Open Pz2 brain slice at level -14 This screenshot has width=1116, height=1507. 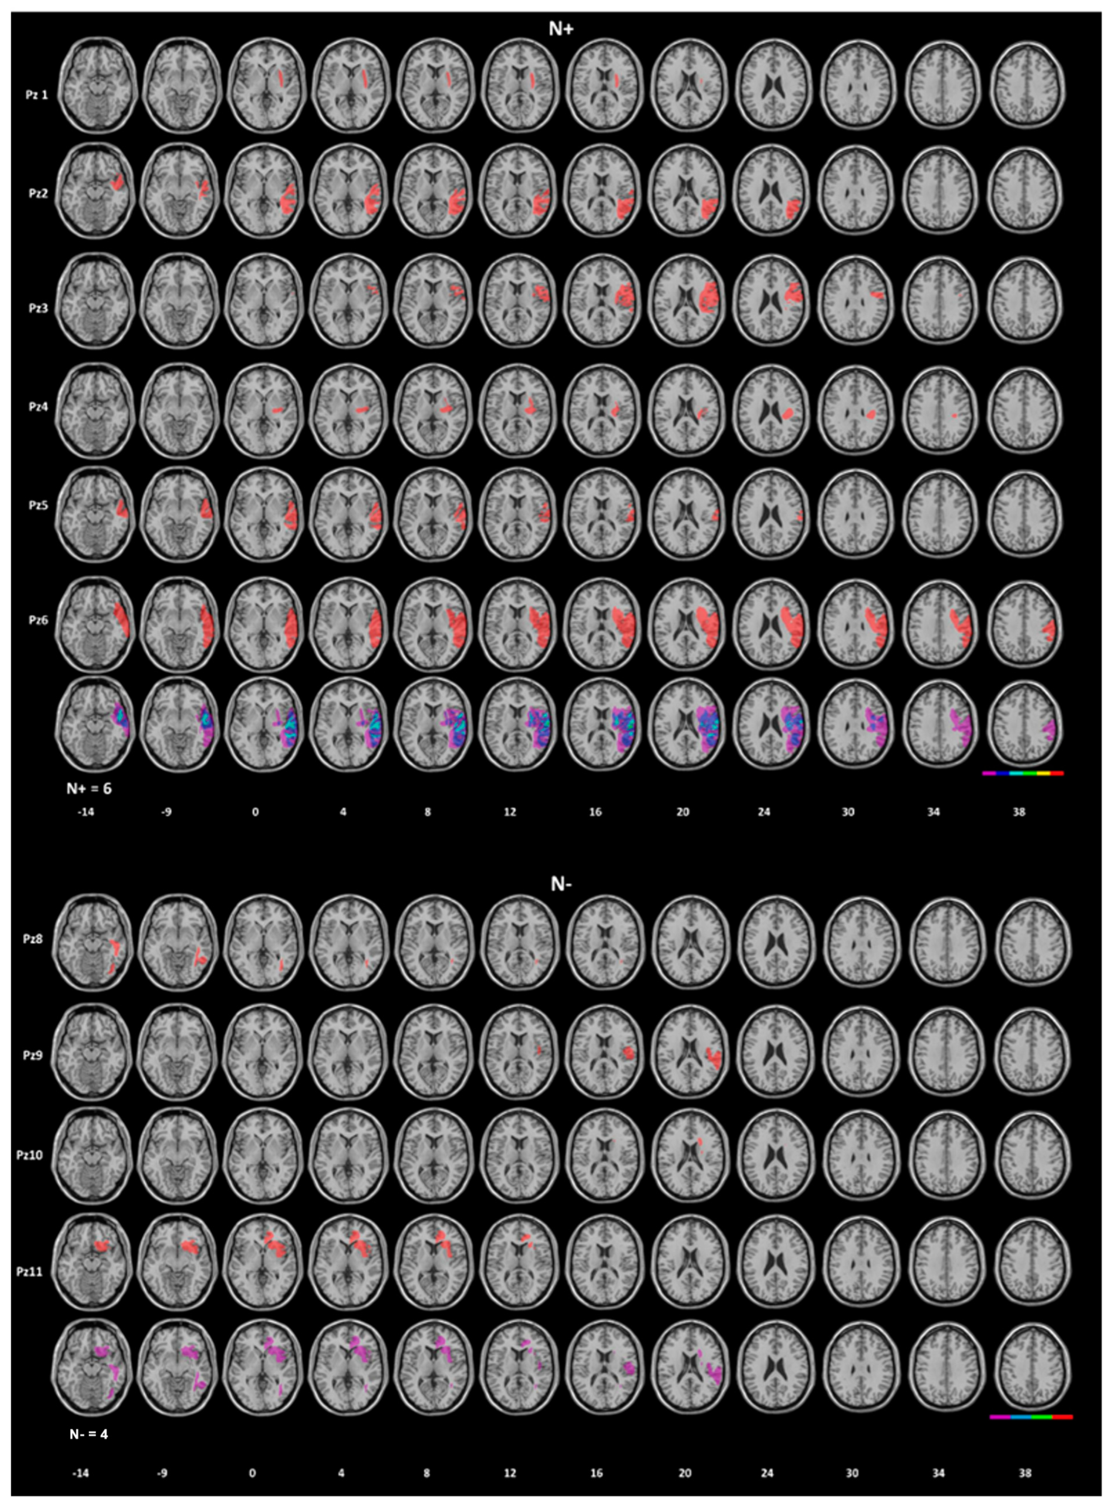click(x=96, y=190)
